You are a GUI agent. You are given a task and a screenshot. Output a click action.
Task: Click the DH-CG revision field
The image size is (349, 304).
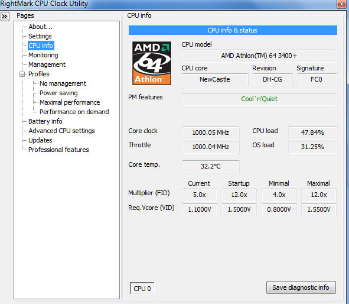(272, 79)
